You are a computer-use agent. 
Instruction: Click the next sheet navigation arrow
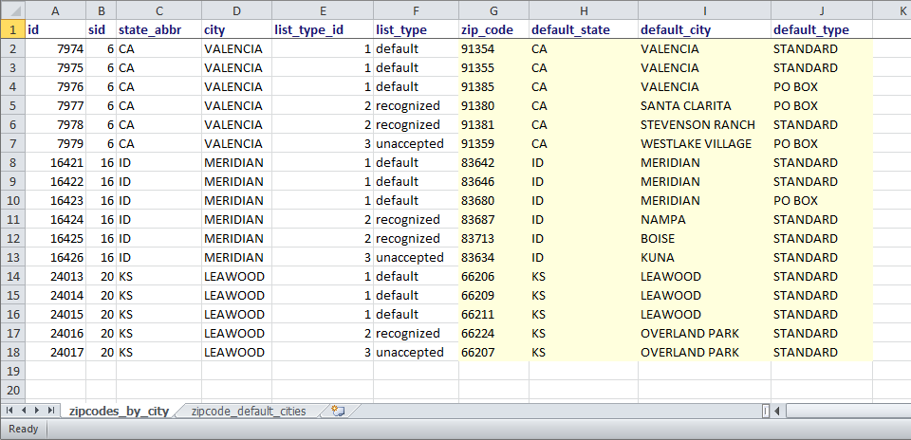point(37,411)
